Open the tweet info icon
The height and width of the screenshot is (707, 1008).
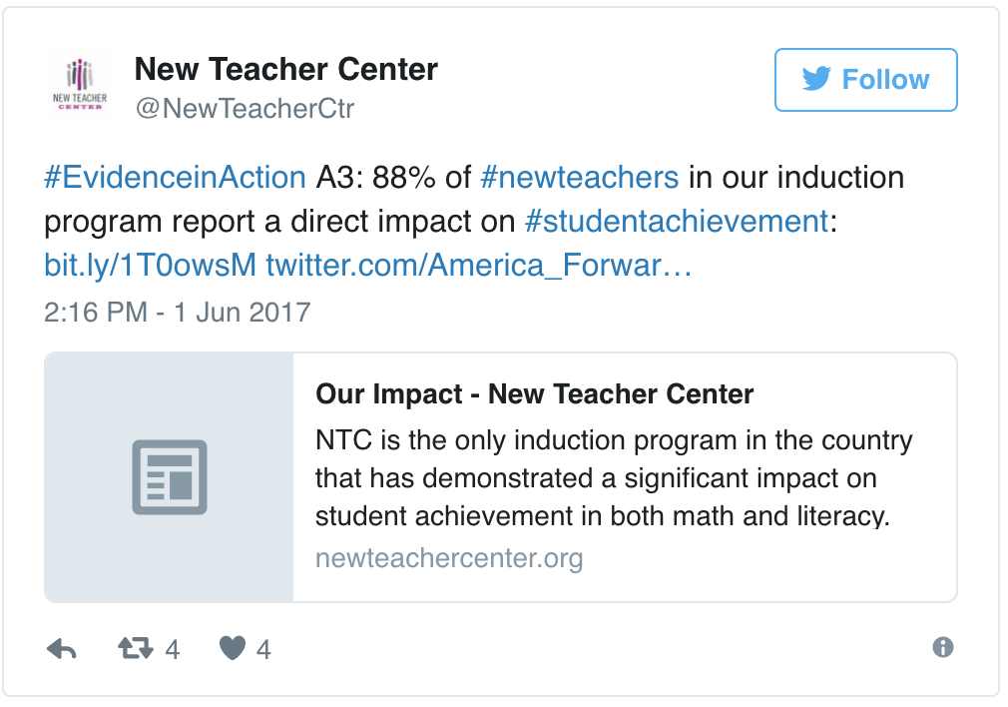click(943, 648)
